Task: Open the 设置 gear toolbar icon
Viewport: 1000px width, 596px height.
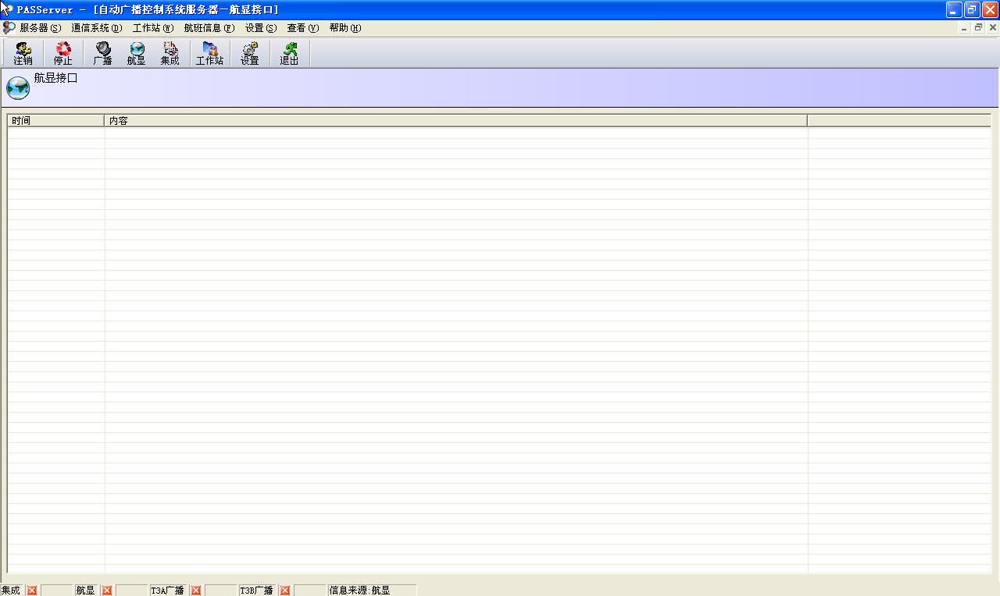Action: [250, 53]
